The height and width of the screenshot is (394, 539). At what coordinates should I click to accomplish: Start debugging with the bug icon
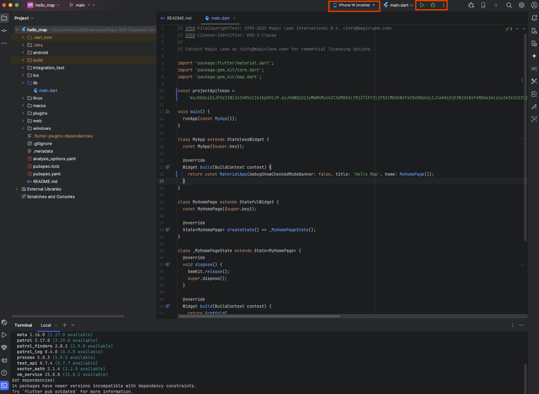pyautogui.click(x=433, y=5)
